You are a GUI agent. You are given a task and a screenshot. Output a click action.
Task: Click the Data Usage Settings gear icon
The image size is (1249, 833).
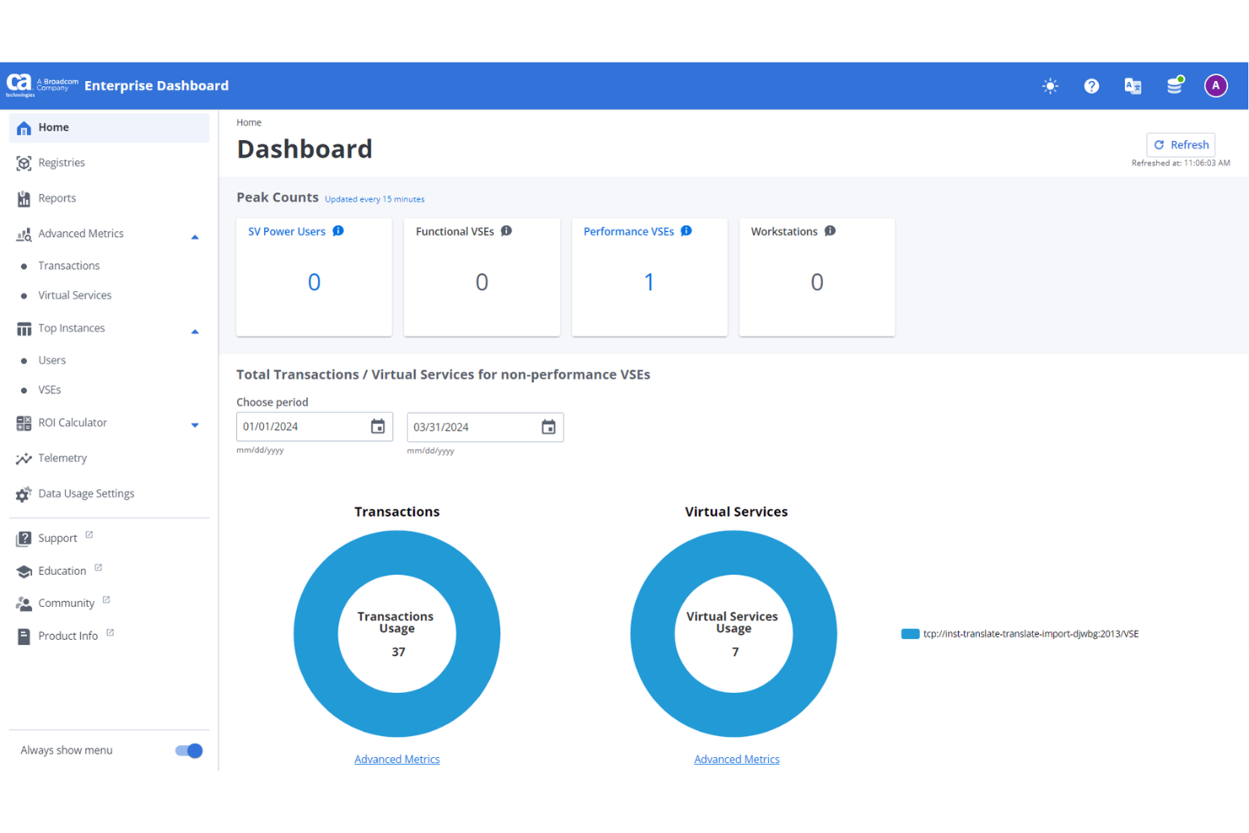(24, 494)
